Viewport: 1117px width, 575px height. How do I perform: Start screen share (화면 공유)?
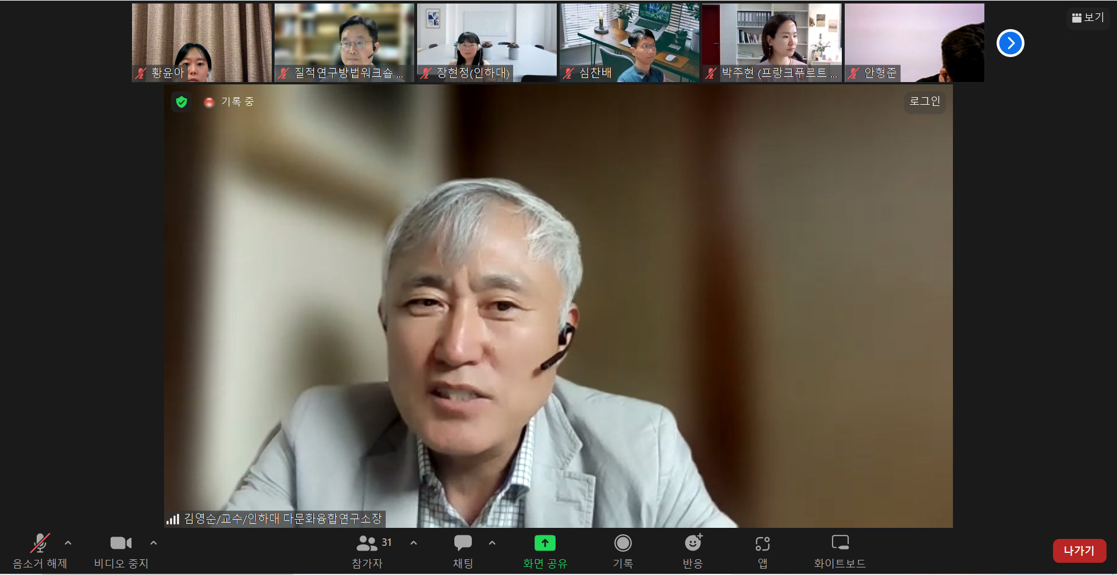coord(545,551)
